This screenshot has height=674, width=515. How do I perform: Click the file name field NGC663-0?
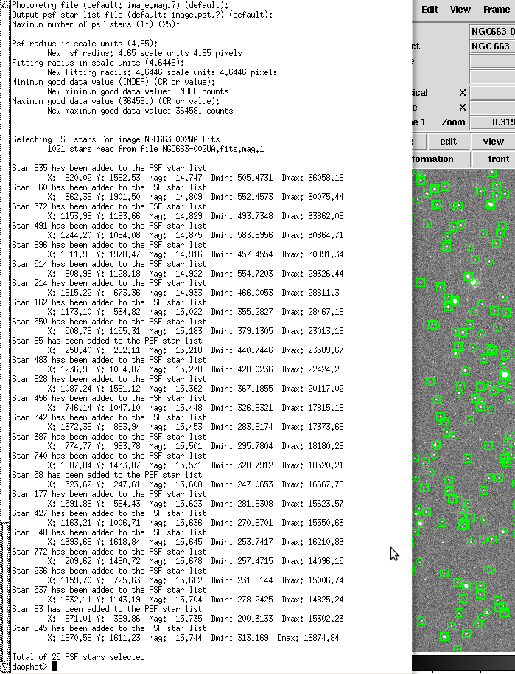pyautogui.click(x=491, y=32)
